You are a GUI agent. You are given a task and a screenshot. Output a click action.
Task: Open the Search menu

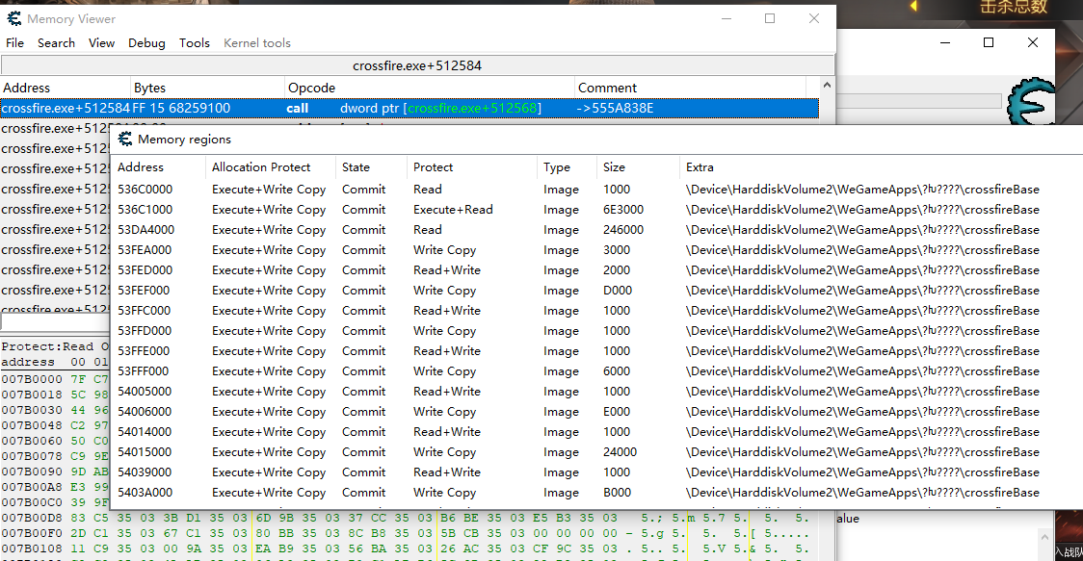coord(56,42)
